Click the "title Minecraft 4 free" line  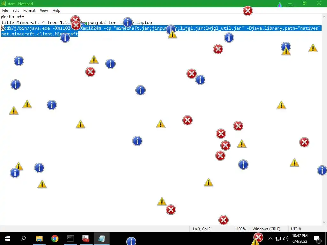pyautogui.click(x=77, y=22)
